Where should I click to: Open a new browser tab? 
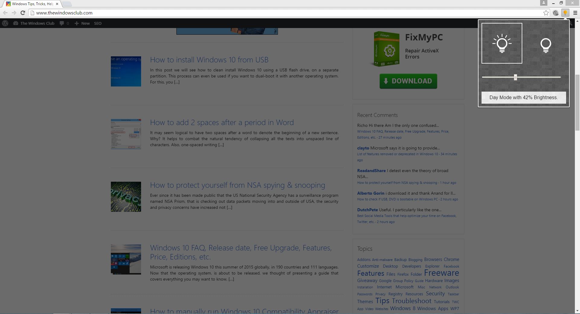(67, 4)
